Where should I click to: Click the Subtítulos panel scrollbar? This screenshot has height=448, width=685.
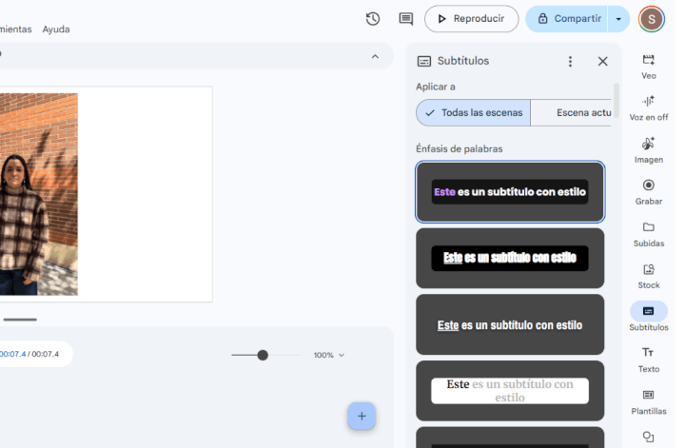616,100
